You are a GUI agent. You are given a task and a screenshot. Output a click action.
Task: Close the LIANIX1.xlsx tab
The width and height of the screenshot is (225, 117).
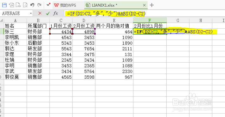145,5
